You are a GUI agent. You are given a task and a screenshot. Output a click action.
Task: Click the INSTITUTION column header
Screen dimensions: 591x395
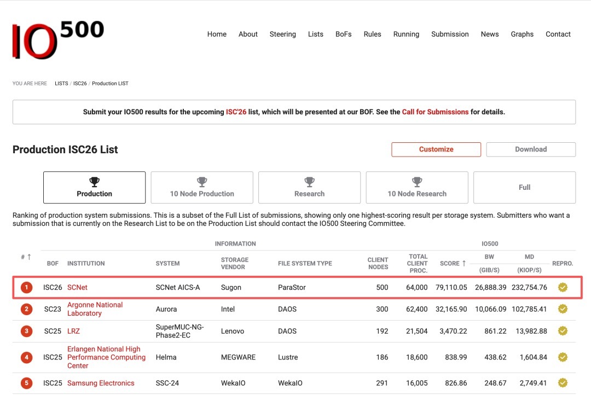tap(86, 264)
